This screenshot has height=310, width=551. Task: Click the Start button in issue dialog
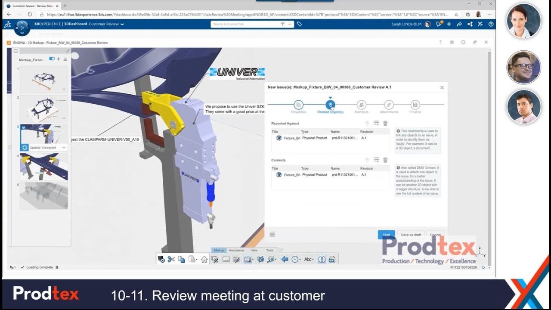click(x=386, y=235)
